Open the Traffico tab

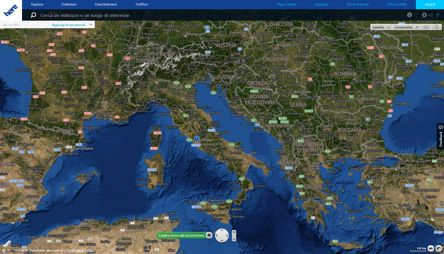pos(142,5)
